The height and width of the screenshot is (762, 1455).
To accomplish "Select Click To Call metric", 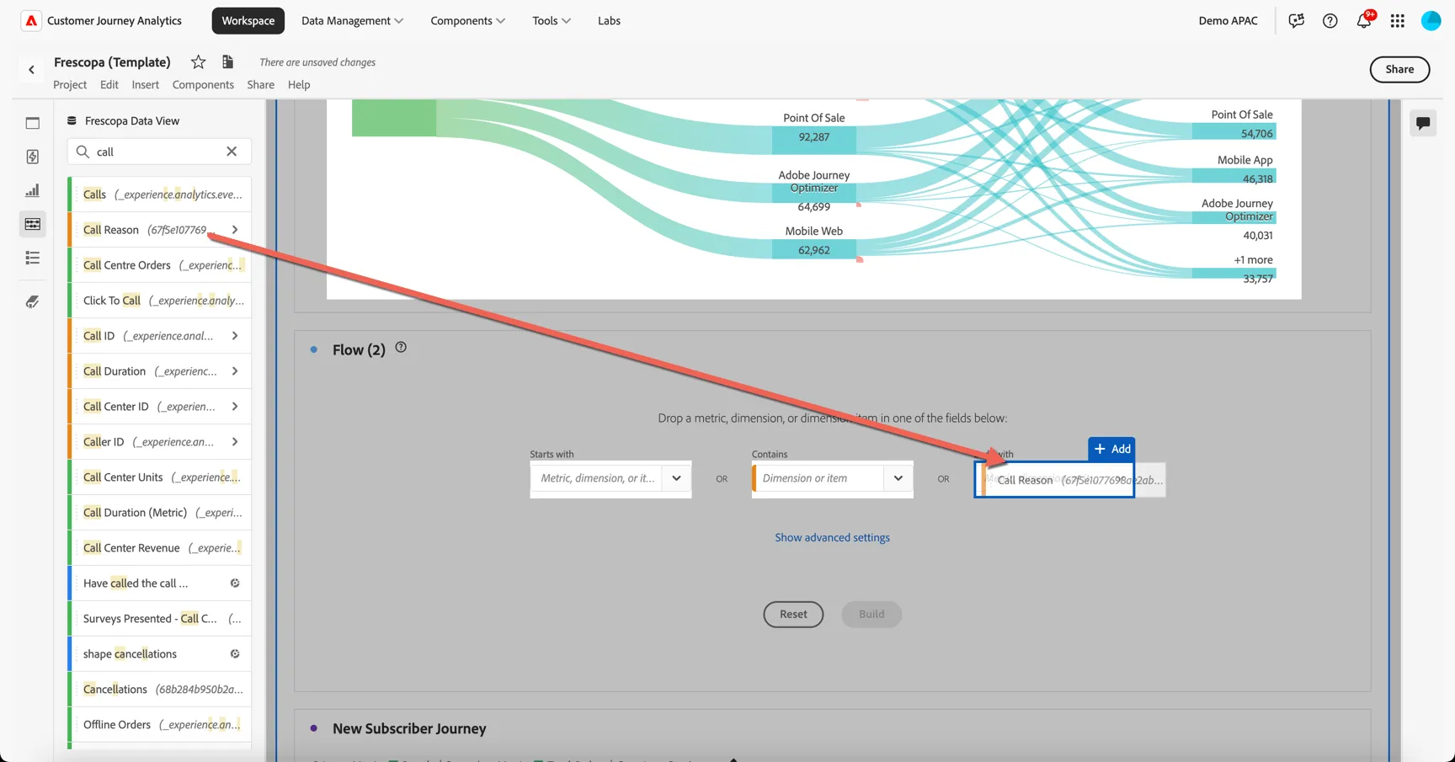I will point(159,300).
